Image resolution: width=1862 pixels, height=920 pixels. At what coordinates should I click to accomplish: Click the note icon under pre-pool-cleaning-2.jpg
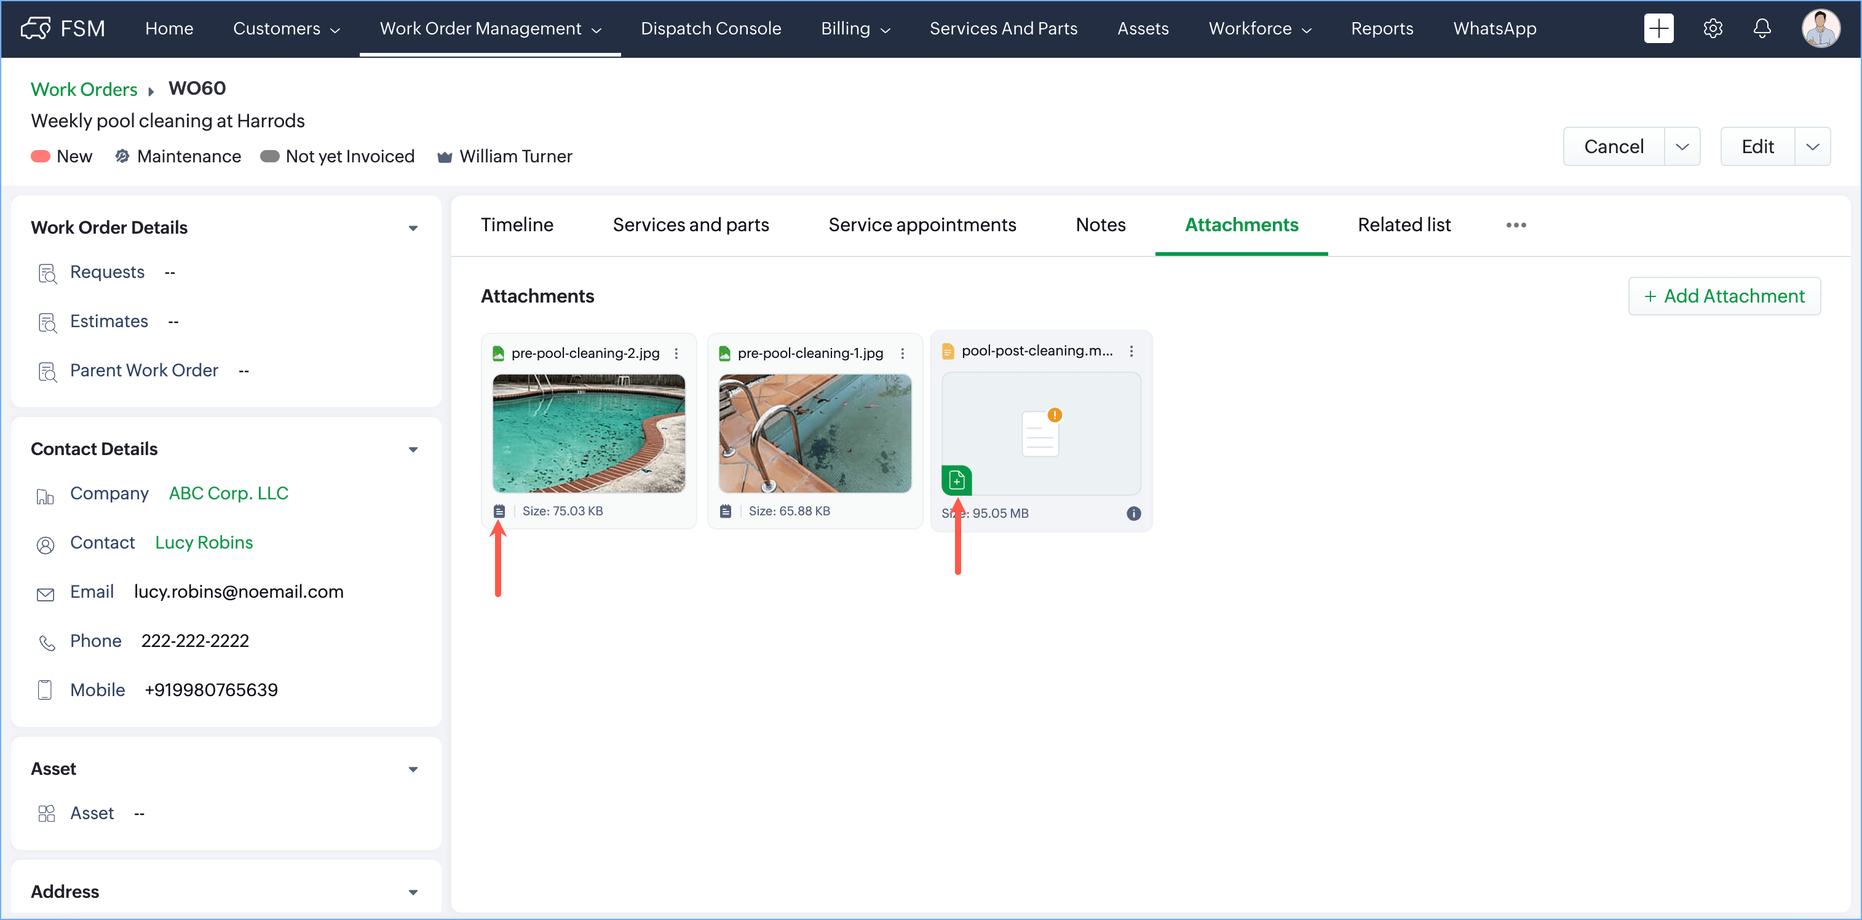tap(499, 511)
